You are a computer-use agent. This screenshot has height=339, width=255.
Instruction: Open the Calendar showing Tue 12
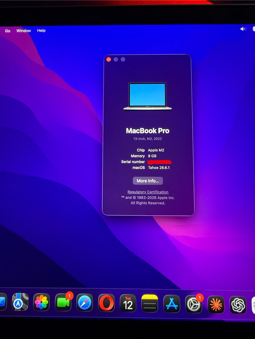[128, 303]
